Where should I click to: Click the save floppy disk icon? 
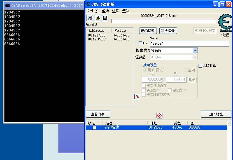point(105,18)
